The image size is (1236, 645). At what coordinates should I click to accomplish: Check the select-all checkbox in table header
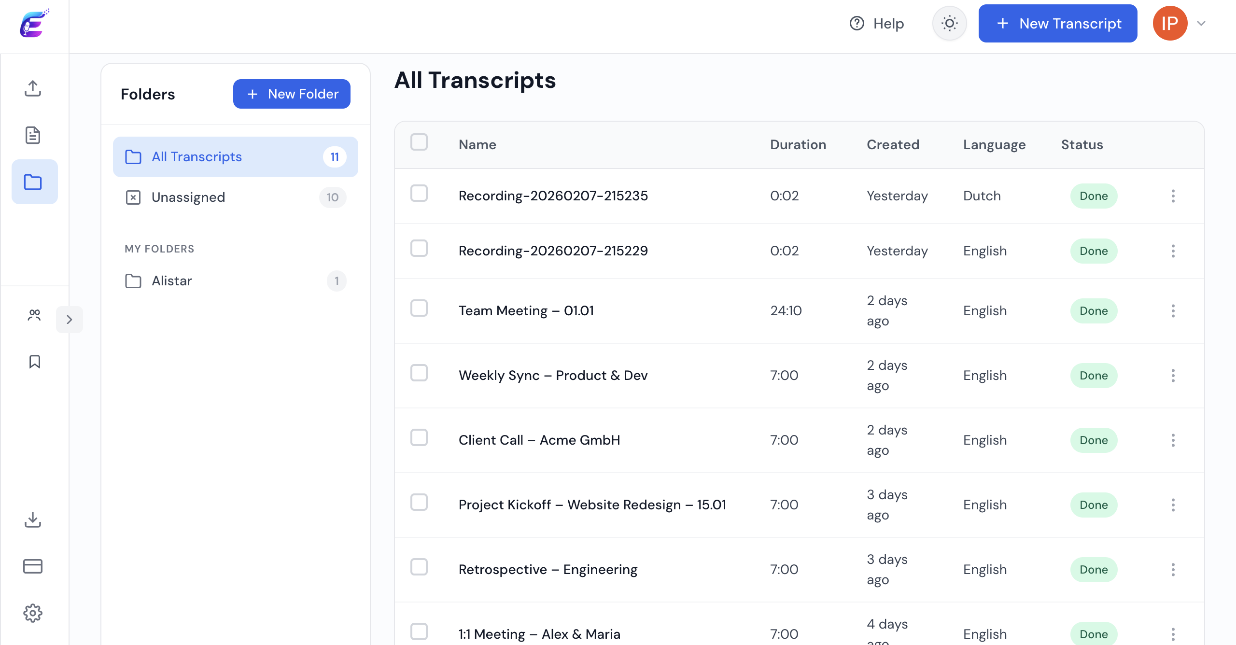pyautogui.click(x=419, y=142)
